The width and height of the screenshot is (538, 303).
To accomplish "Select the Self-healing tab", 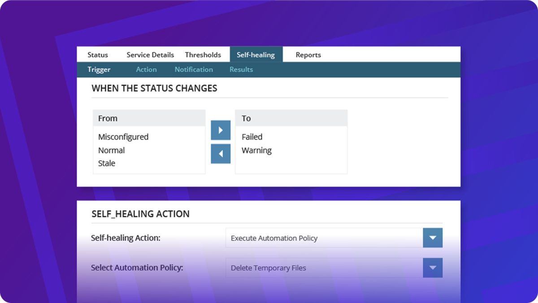I will [256, 55].
